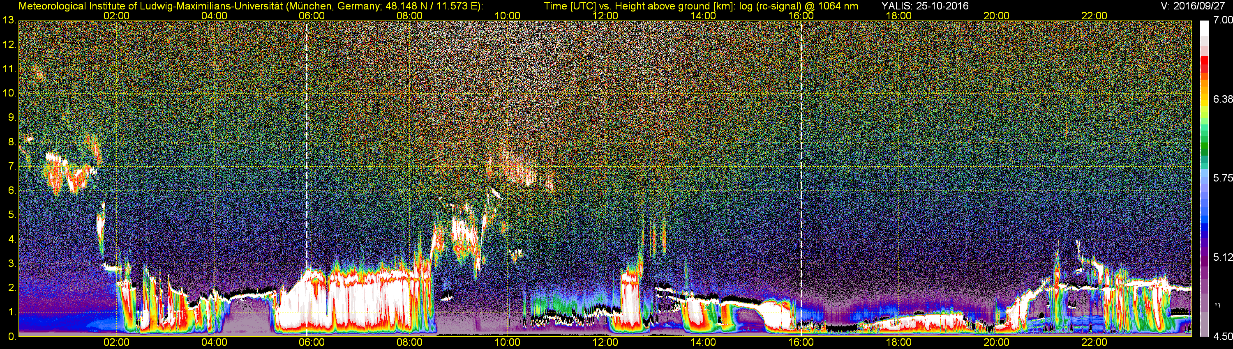Click the 12 km height axis label
This screenshot has height=349, width=1233.
coord(9,44)
